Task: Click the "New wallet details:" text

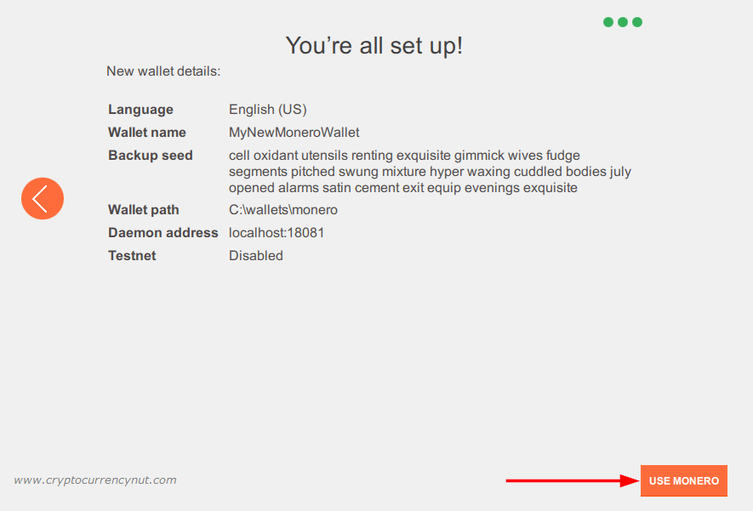Action: point(163,71)
